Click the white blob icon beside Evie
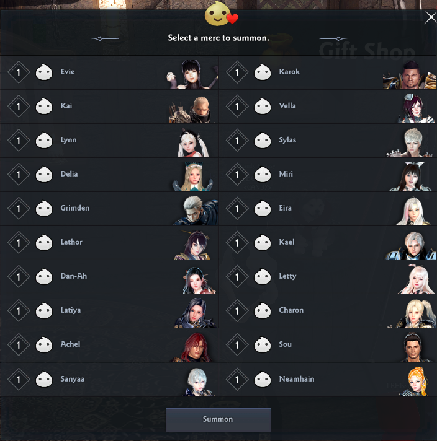The width and height of the screenshot is (437, 441). 44,72
